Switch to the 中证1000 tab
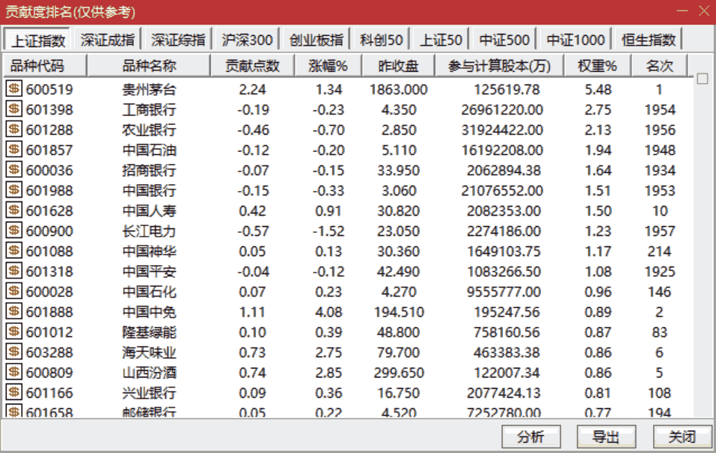 pos(575,40)
